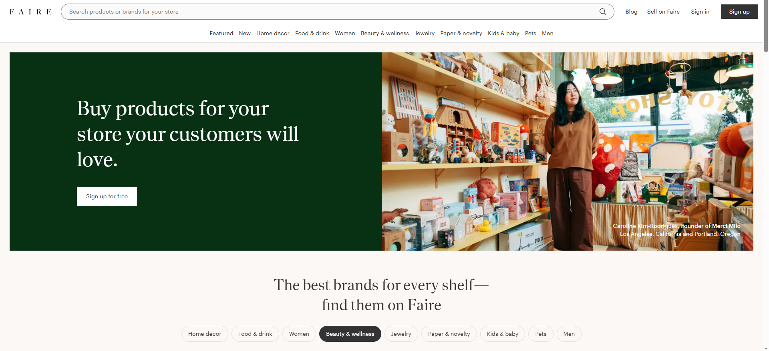Click Sign in in header

pyautogui.click(x=700, y=12)
